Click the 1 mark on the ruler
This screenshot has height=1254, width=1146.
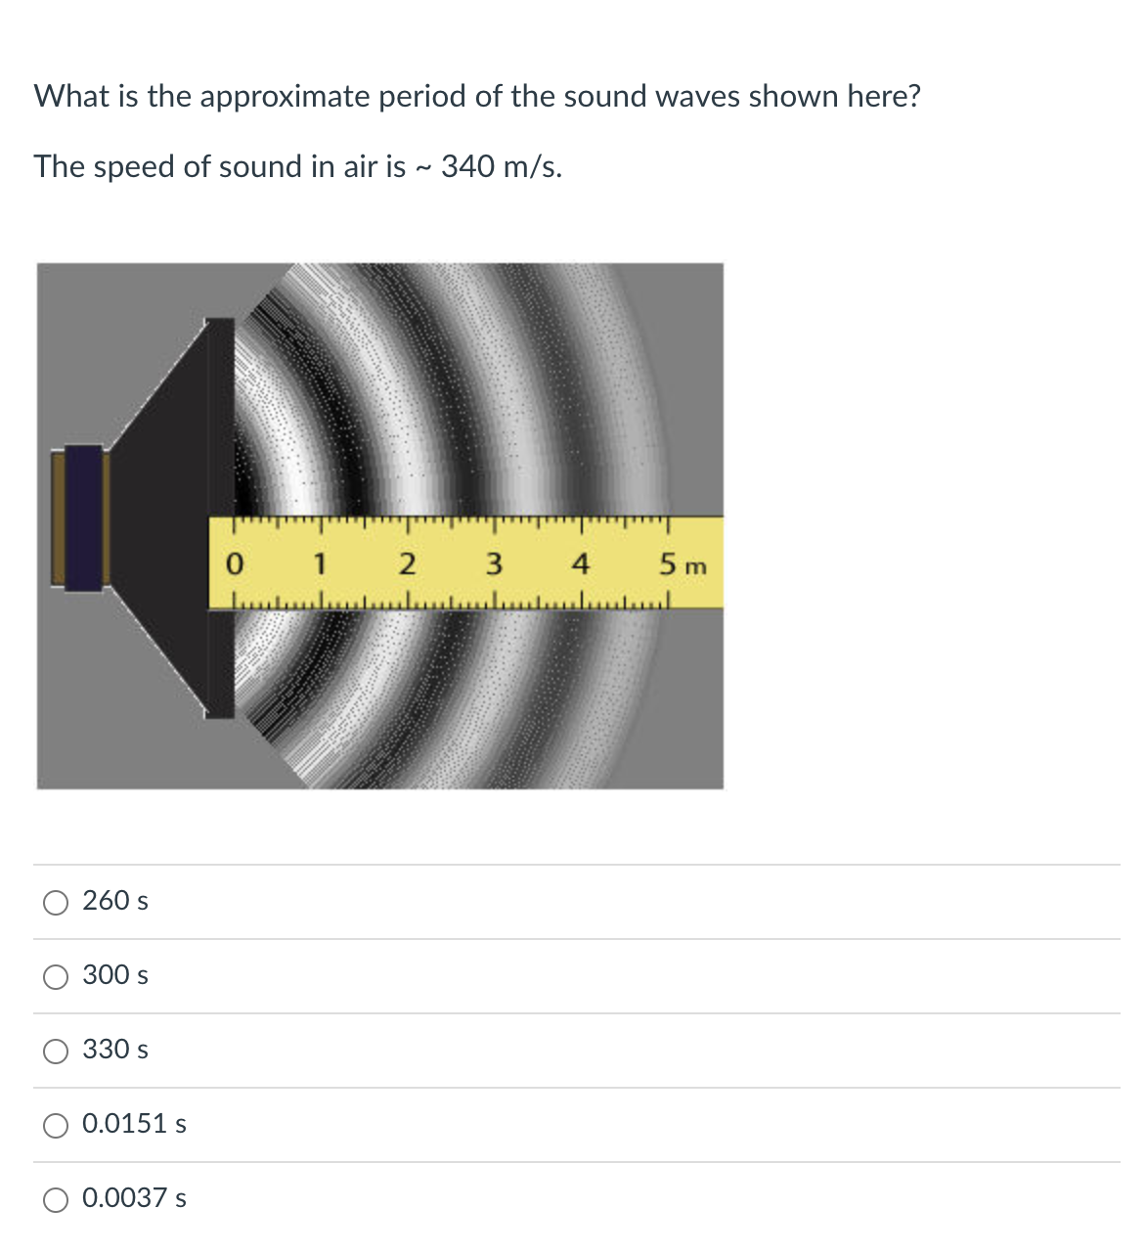pos(321,562)
